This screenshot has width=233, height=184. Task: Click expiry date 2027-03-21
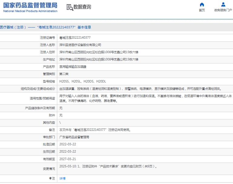(68, 159)
